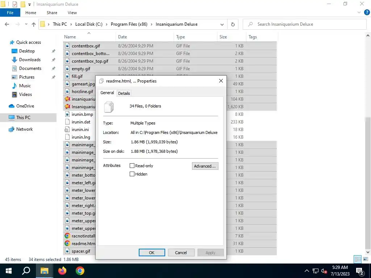
Task: Refresh the Insaniquarium Deluxe folder view
Action: click(233, 24)
